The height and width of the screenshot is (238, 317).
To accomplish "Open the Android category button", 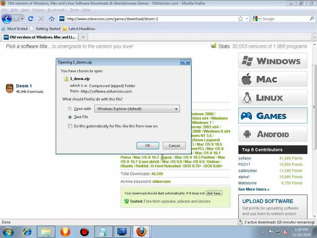I will 273,134.
